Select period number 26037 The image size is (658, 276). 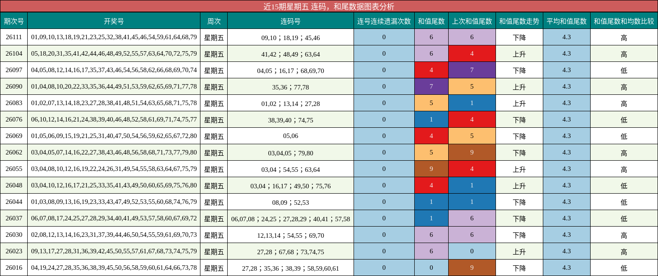(x=14, y=219)
